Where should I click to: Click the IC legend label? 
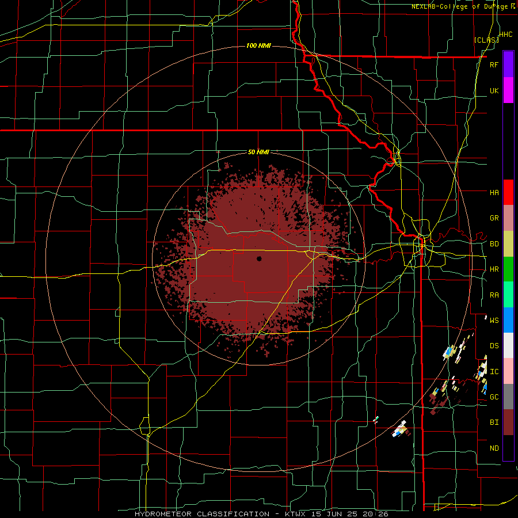tap(494, 372)
